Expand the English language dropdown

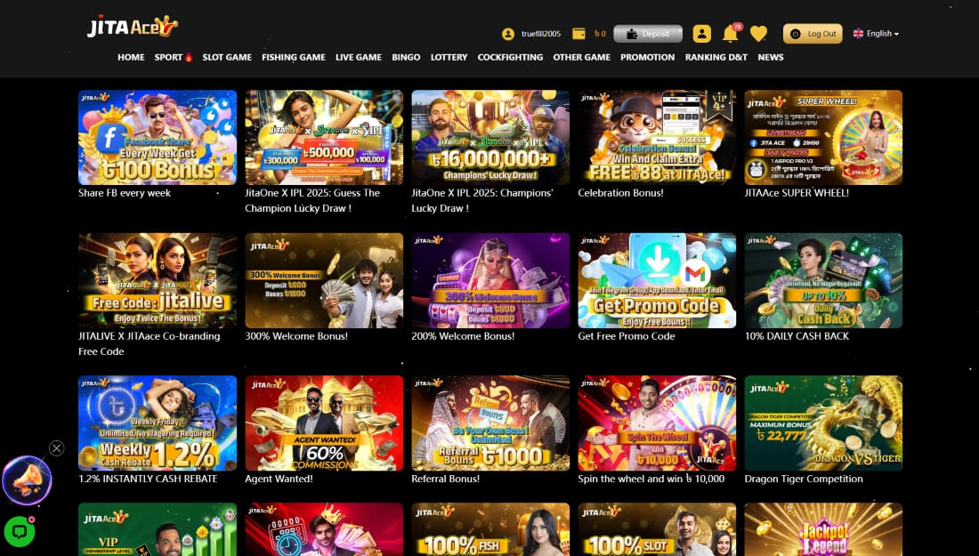coord(883,34)
